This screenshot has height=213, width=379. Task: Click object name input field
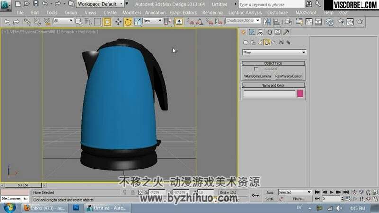click(x=270, y=94)
